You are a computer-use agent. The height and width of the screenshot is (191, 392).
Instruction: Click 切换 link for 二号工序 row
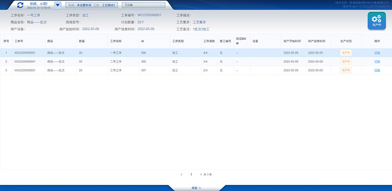(x=377, y=62)
